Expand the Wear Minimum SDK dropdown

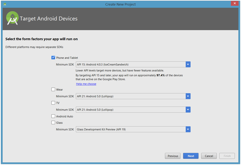pyautogui.click(x=188, y=96)
